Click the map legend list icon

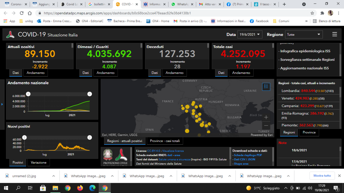click(266, 86)
